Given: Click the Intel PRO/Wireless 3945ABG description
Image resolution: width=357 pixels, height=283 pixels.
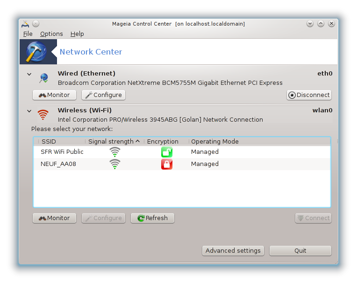Looking at the screenshot, I should pos(160,119).
